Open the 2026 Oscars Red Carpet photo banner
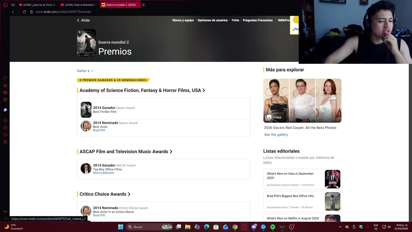Screen dimensions: 412x232 302,101
